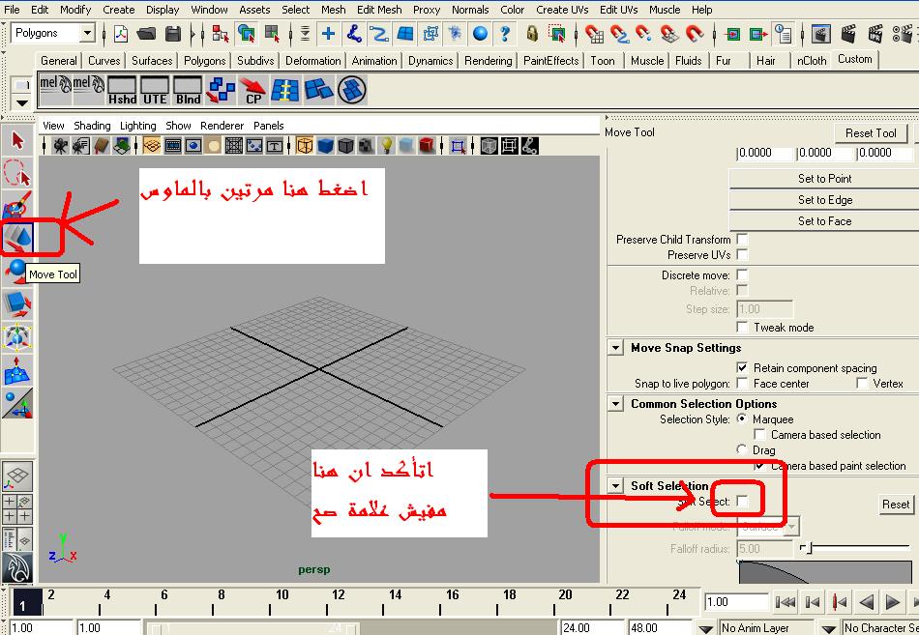Click the Blnd shelf button
Screen dimensions: 919x635
pos(188,90)
